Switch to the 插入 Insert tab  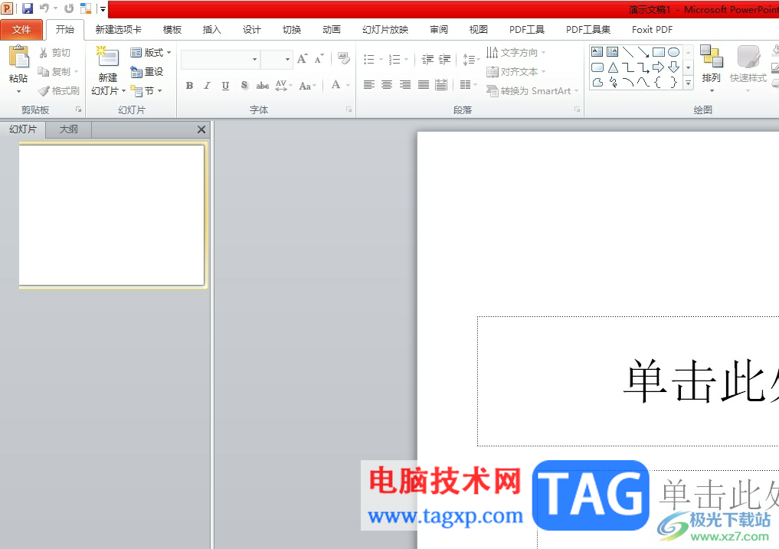point(211,30)
